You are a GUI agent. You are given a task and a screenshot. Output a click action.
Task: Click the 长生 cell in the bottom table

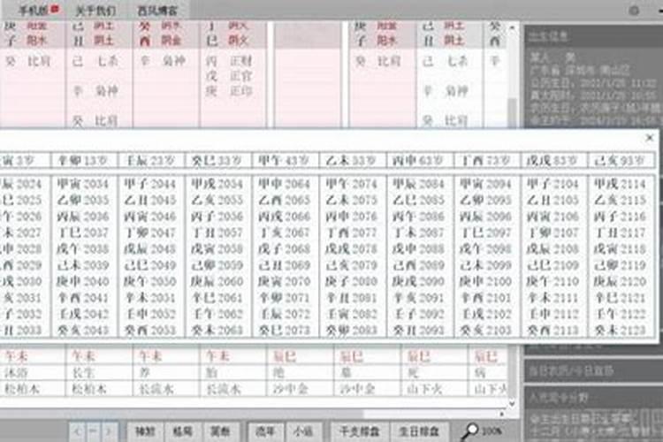83,373
